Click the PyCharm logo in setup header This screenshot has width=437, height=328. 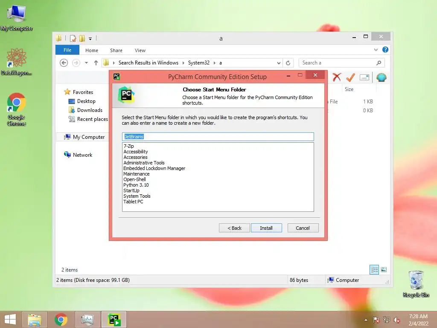click(x=126, y=95)
